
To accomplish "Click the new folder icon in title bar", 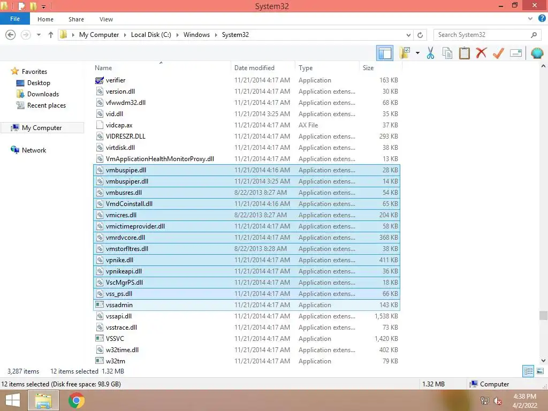I will click(x=33, y=6).
